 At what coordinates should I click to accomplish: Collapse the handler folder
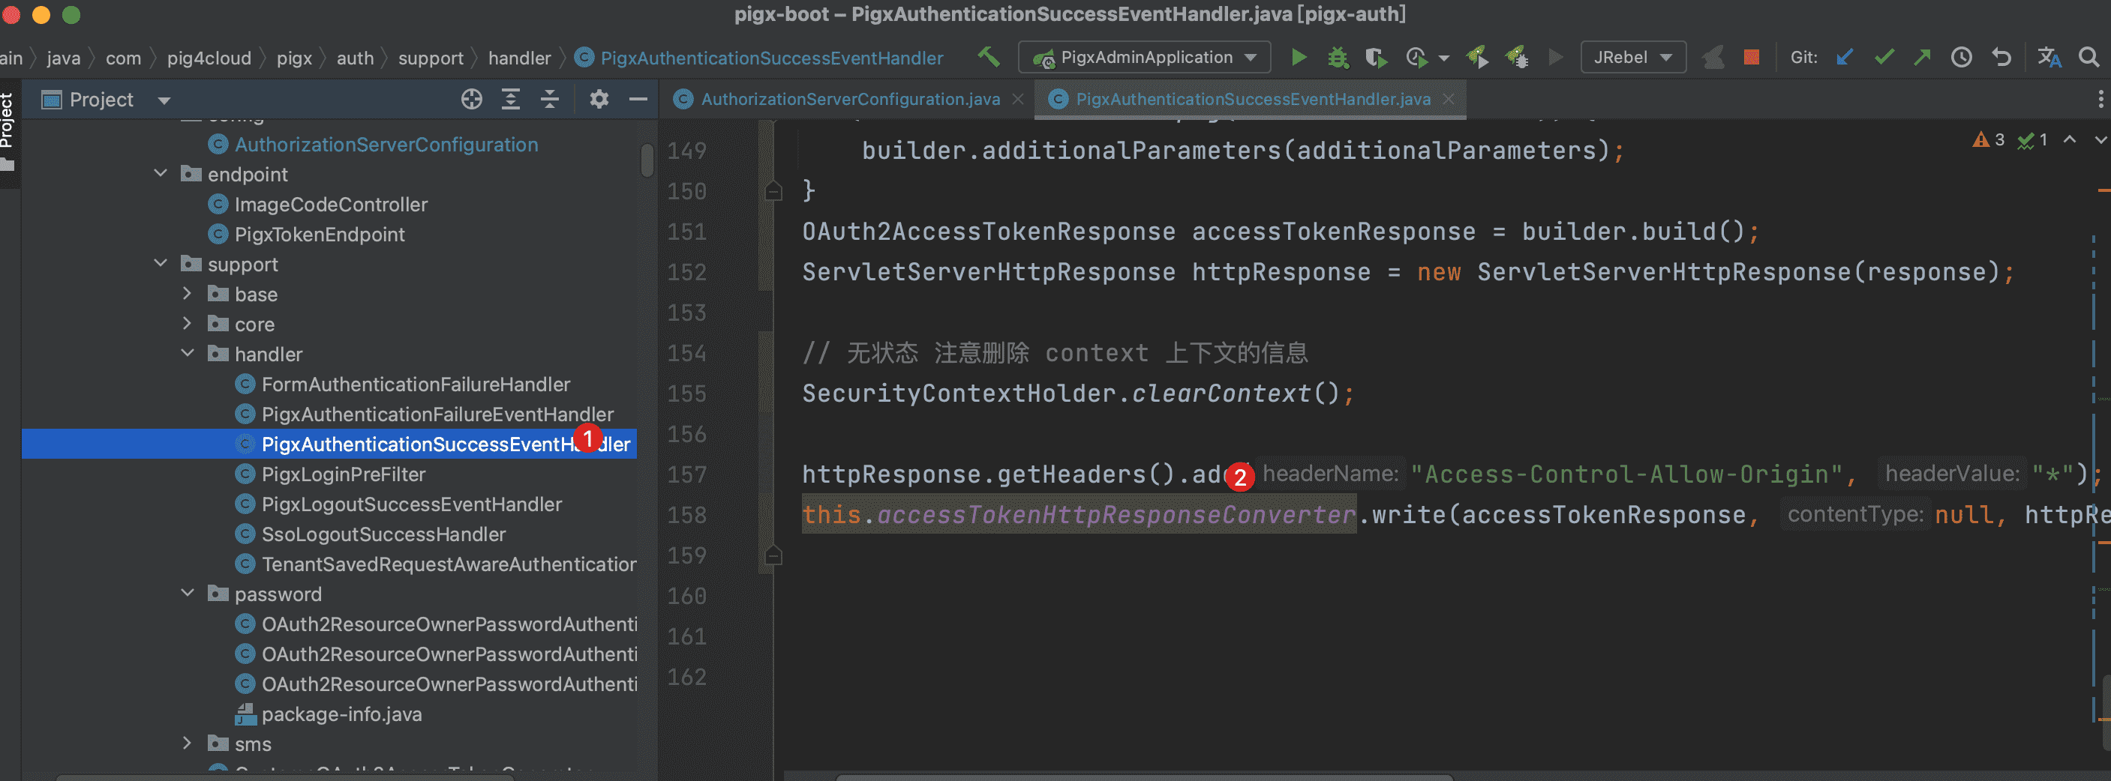pyautogui.click(x=187, y=354)
